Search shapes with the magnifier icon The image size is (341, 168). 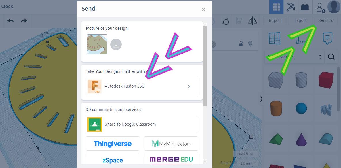coord(331,57)
